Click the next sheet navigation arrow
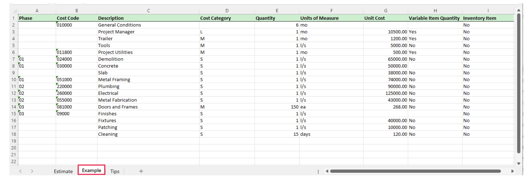This screenshot has height=180, width=526. pyautogui.click(x=32, y=171)
